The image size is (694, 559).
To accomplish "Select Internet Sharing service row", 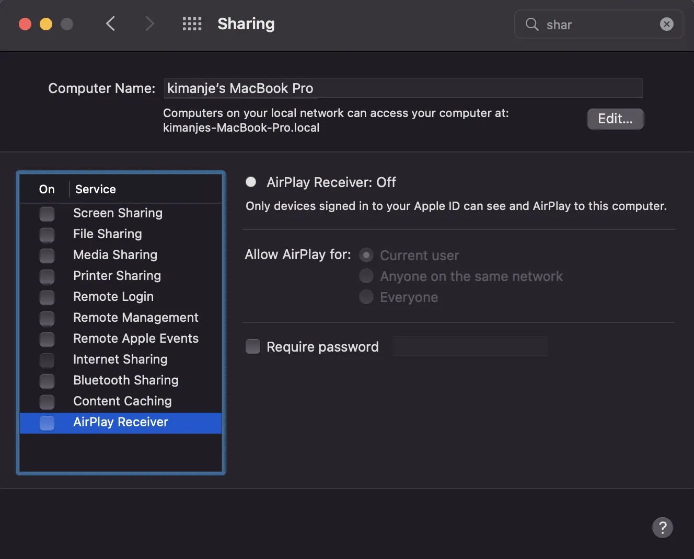I will coord(121,359).
